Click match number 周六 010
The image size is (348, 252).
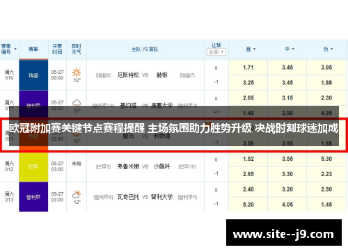(x=9, y=75)
